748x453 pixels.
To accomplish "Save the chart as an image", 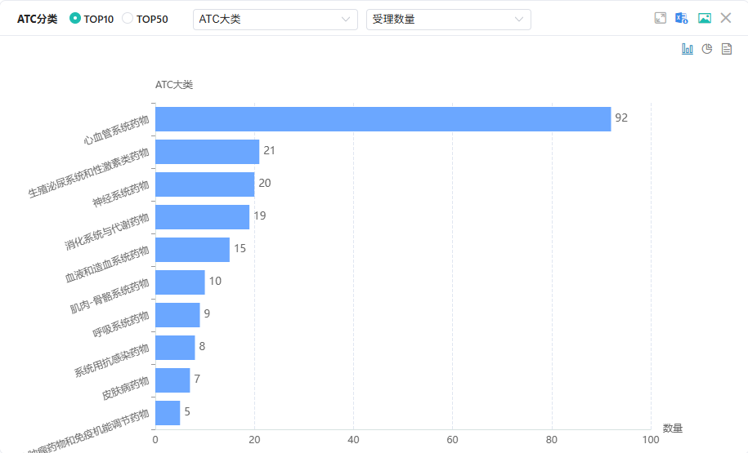I will pos(704,18).
